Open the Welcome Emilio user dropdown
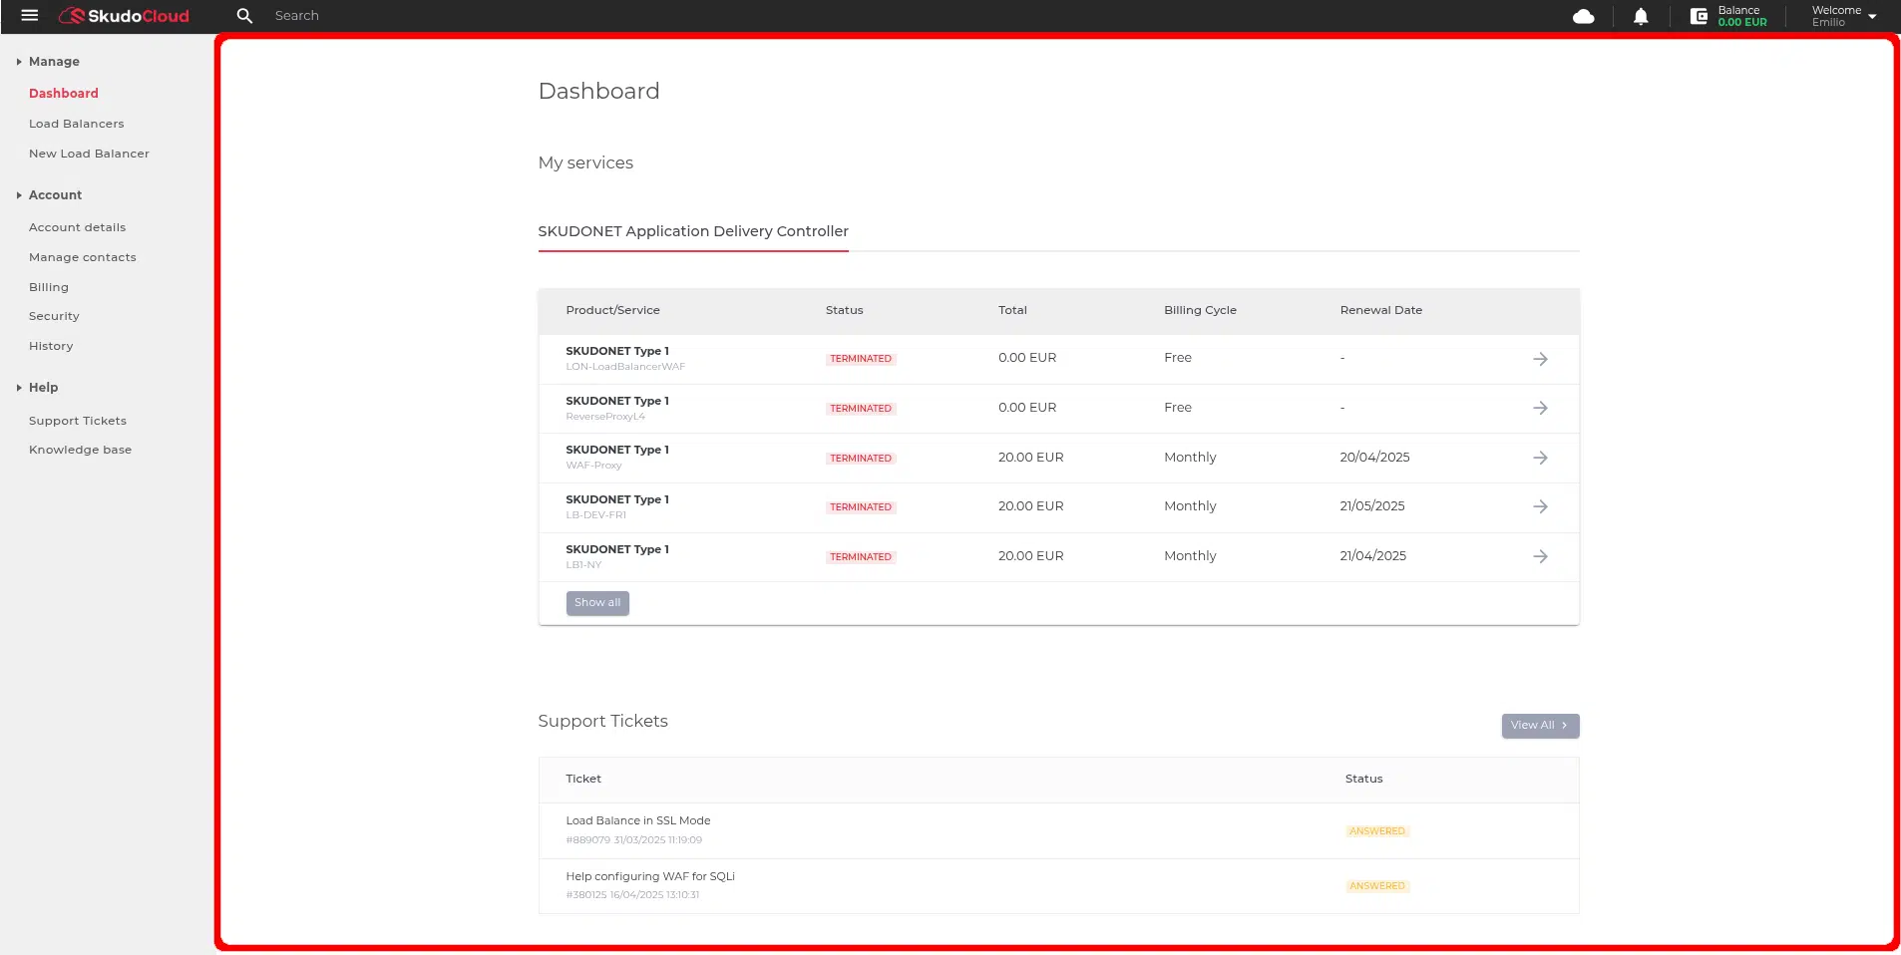1901x955 pixels. coord(1844,16)
